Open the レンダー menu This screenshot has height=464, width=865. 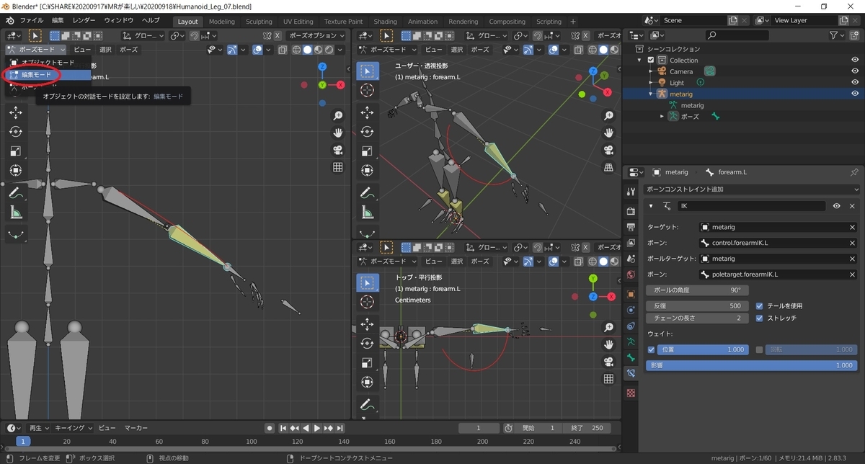click(84, 21)
